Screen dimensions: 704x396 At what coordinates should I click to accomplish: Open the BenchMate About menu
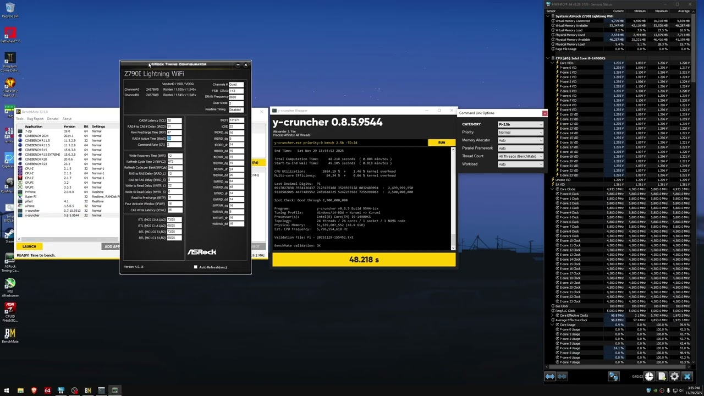pyautogui.click(x=67, y=119)
